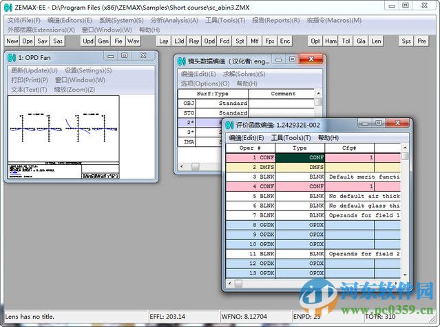The height and width of the screenshot is (327, 440).
Task: Open Solves menu in lens data editor
Action: (244, 74)
